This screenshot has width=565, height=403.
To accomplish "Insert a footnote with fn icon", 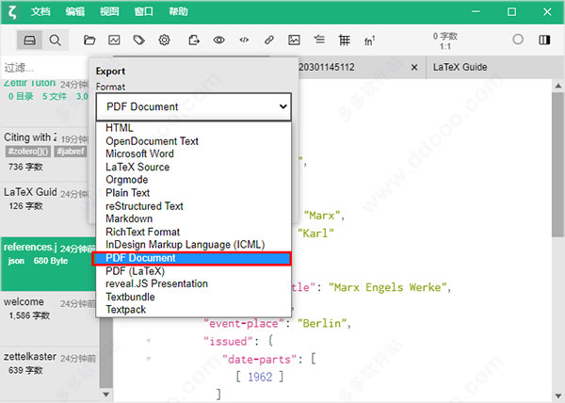I will 369,40.
